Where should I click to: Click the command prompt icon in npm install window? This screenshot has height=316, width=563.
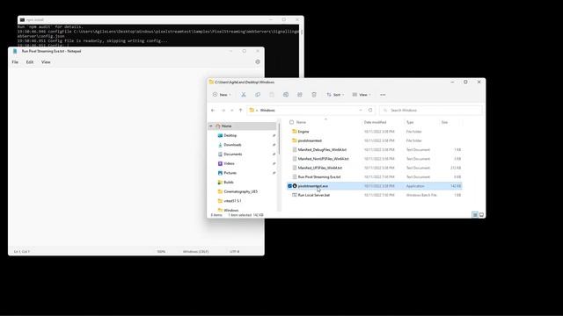point(22,19)
